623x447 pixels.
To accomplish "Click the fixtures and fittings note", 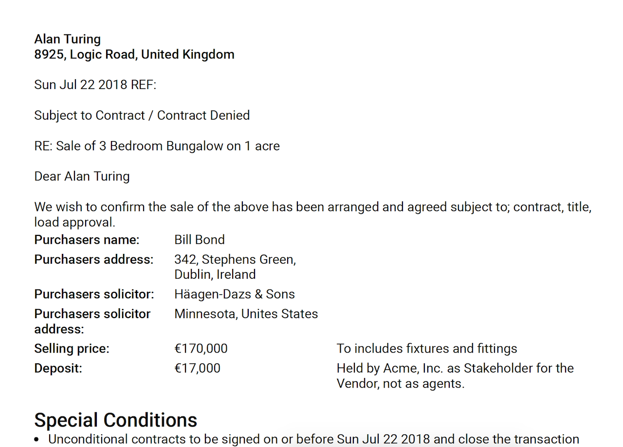I will [x=427, y=349].
